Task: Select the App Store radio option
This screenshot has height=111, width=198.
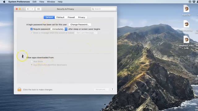Action: [x=32, y=61]
